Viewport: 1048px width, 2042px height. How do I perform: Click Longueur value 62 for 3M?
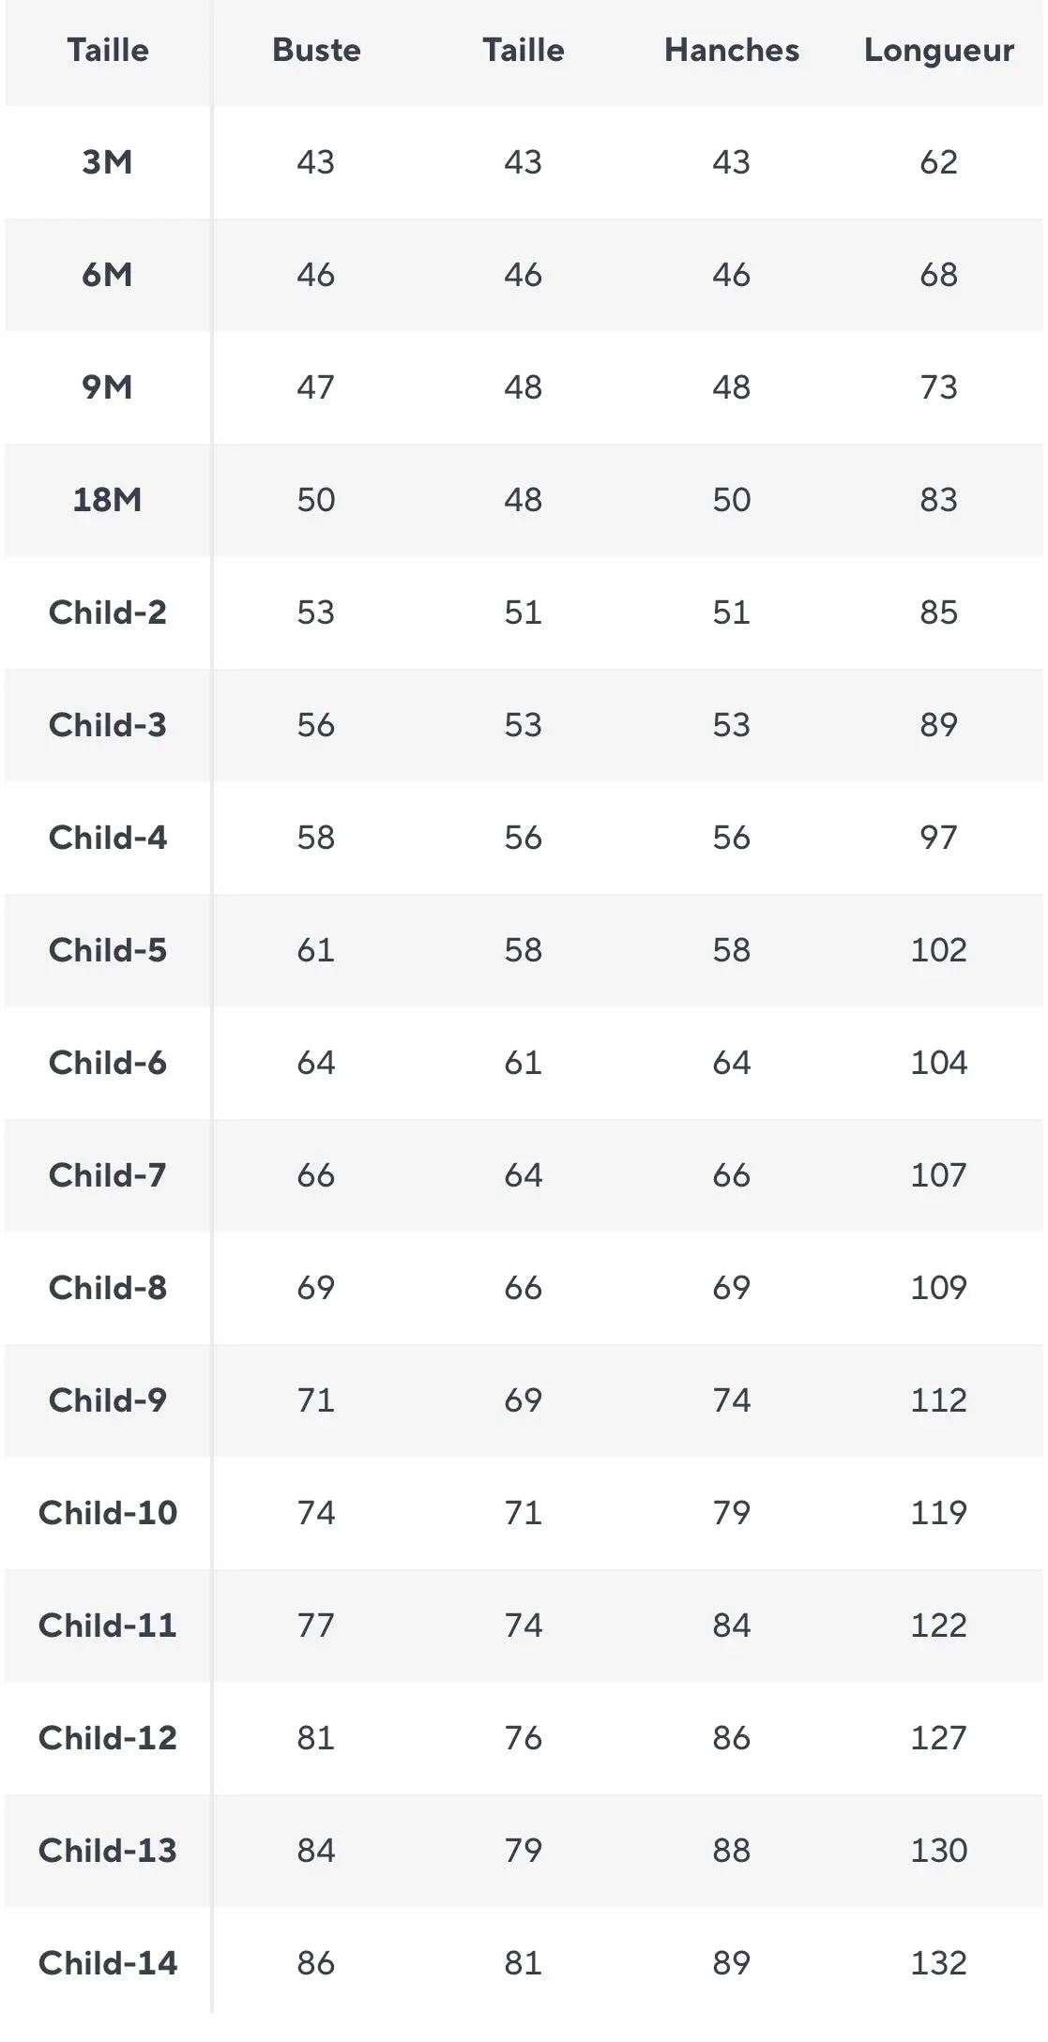[x=939, y=162]
